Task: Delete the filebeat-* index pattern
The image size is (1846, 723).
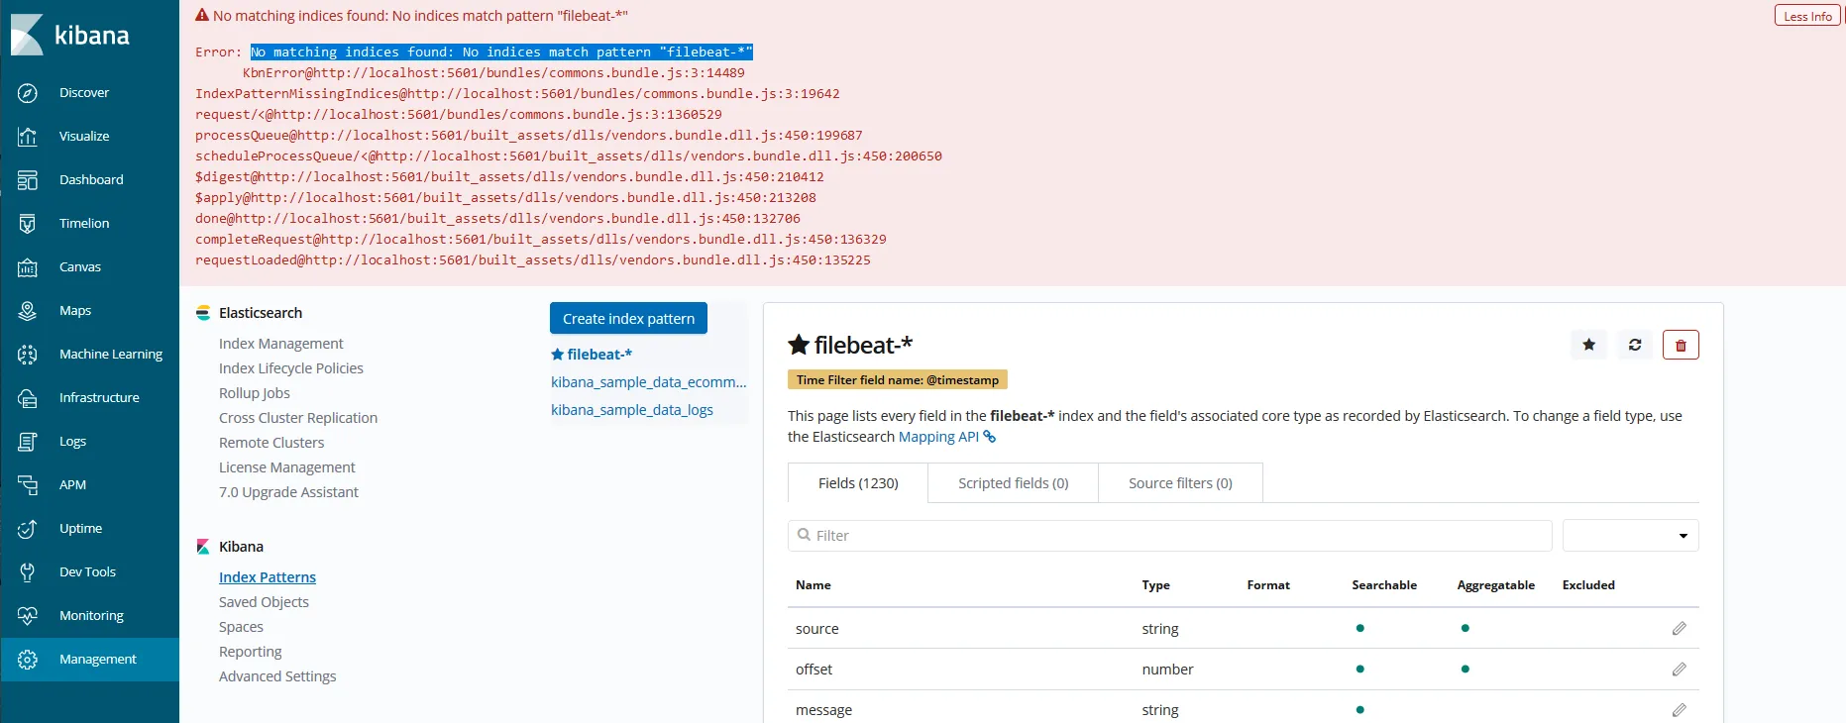Action: 1681,345
